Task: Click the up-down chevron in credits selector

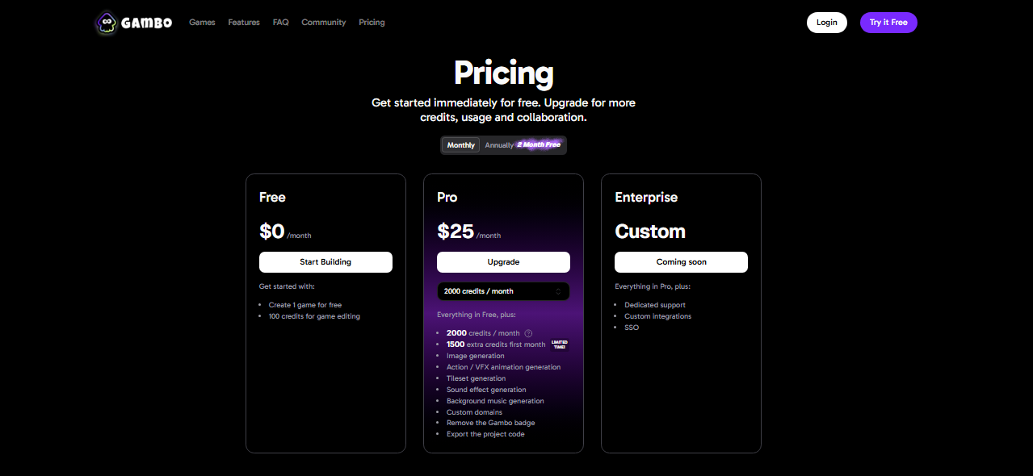Action: pos(558,291)
